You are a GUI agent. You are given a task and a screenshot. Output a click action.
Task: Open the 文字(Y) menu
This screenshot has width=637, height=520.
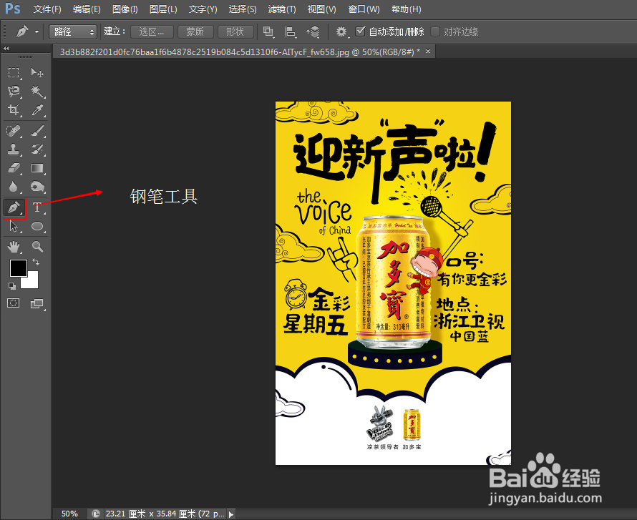tap(203, 9)
